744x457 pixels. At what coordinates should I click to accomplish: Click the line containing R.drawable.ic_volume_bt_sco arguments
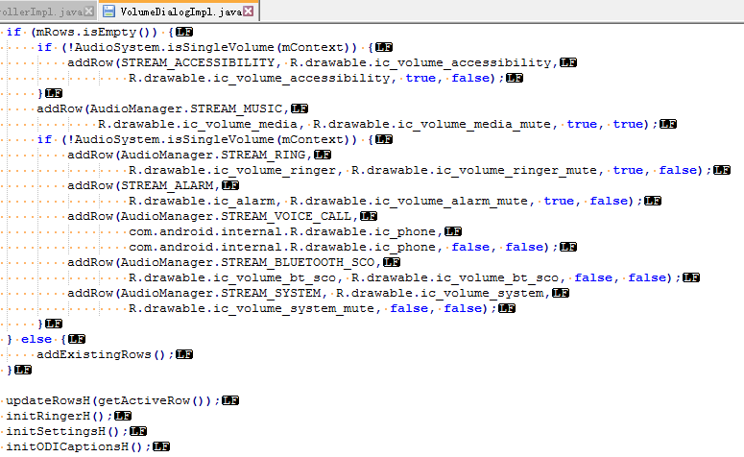pyautogui.click(x=405, y=278)
